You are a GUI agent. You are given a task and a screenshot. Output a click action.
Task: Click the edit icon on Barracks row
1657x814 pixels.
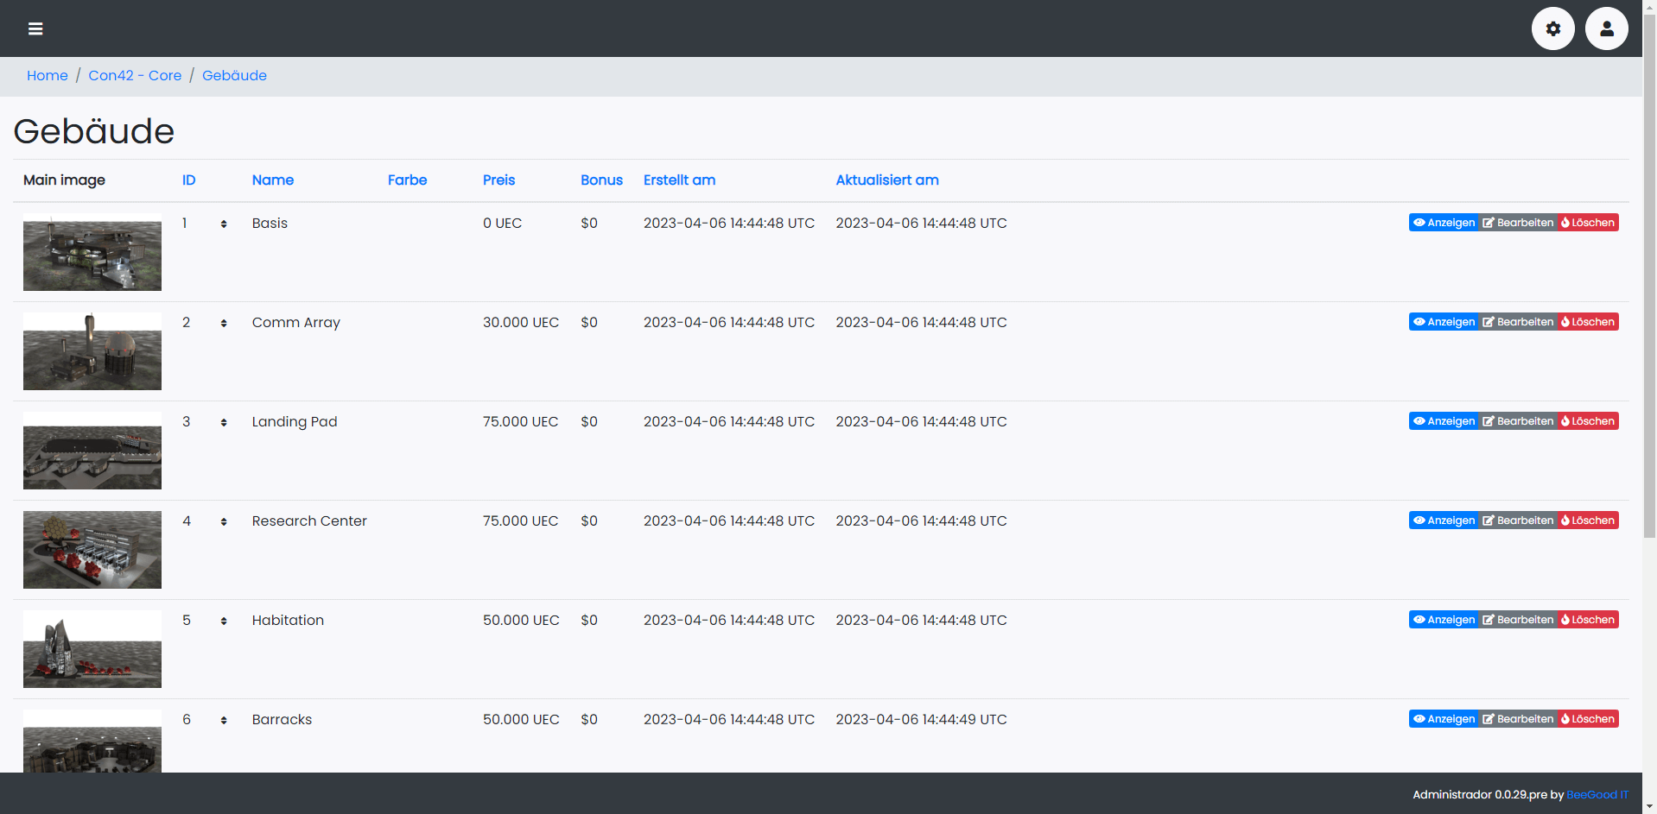[1488, 718]
